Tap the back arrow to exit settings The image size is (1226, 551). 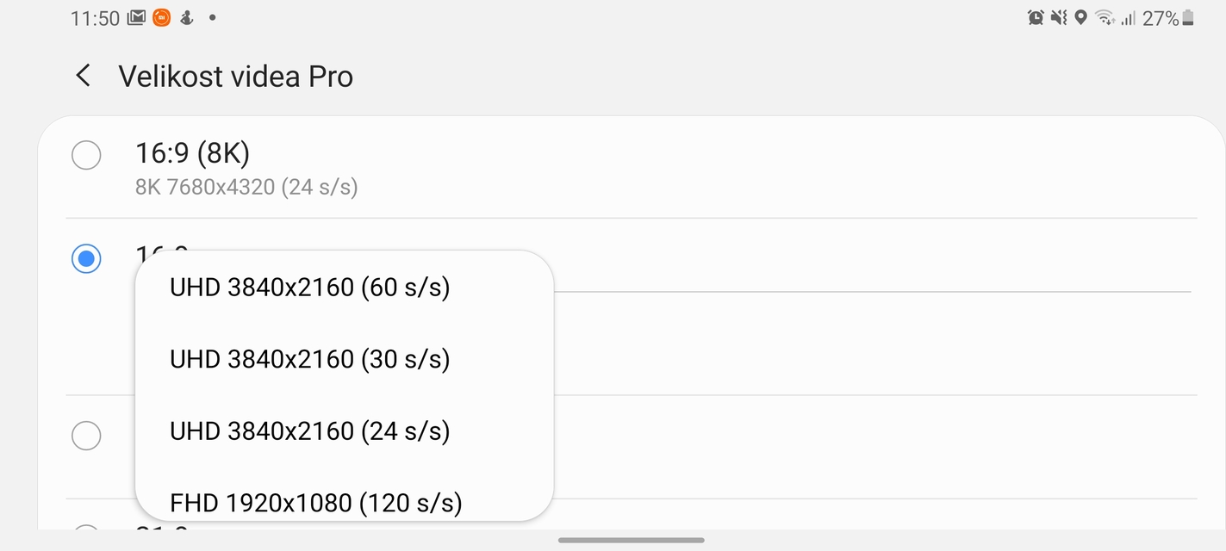82,76
